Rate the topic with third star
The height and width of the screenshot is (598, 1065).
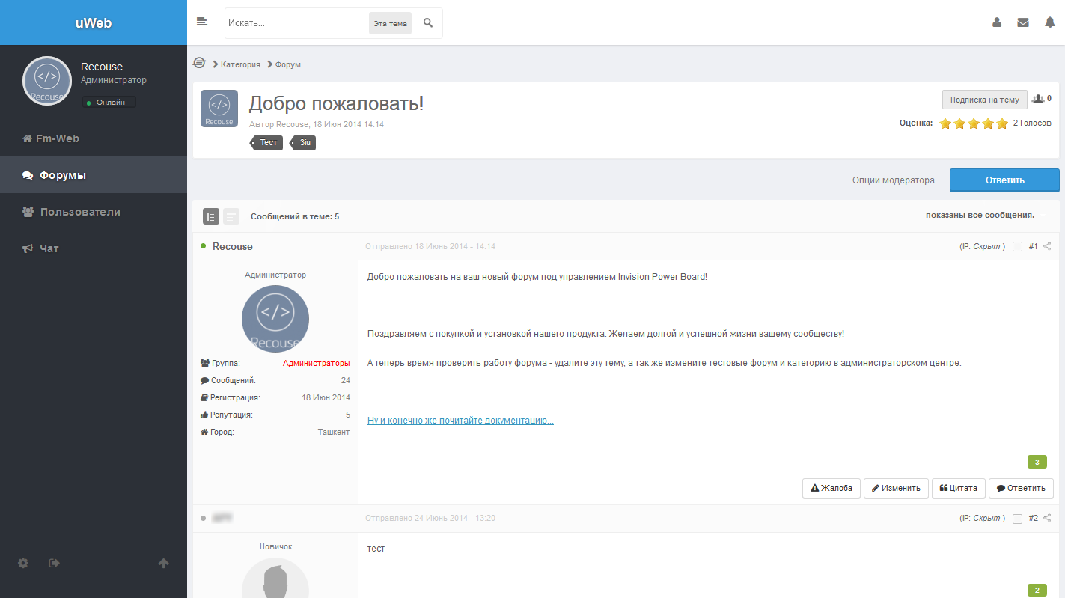click(974, 123)
